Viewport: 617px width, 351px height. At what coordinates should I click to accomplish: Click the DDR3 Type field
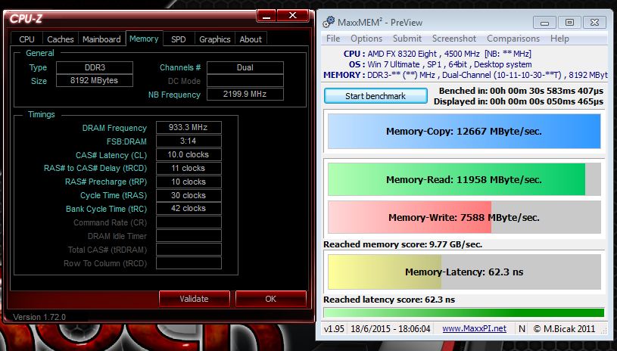point(95,67)
